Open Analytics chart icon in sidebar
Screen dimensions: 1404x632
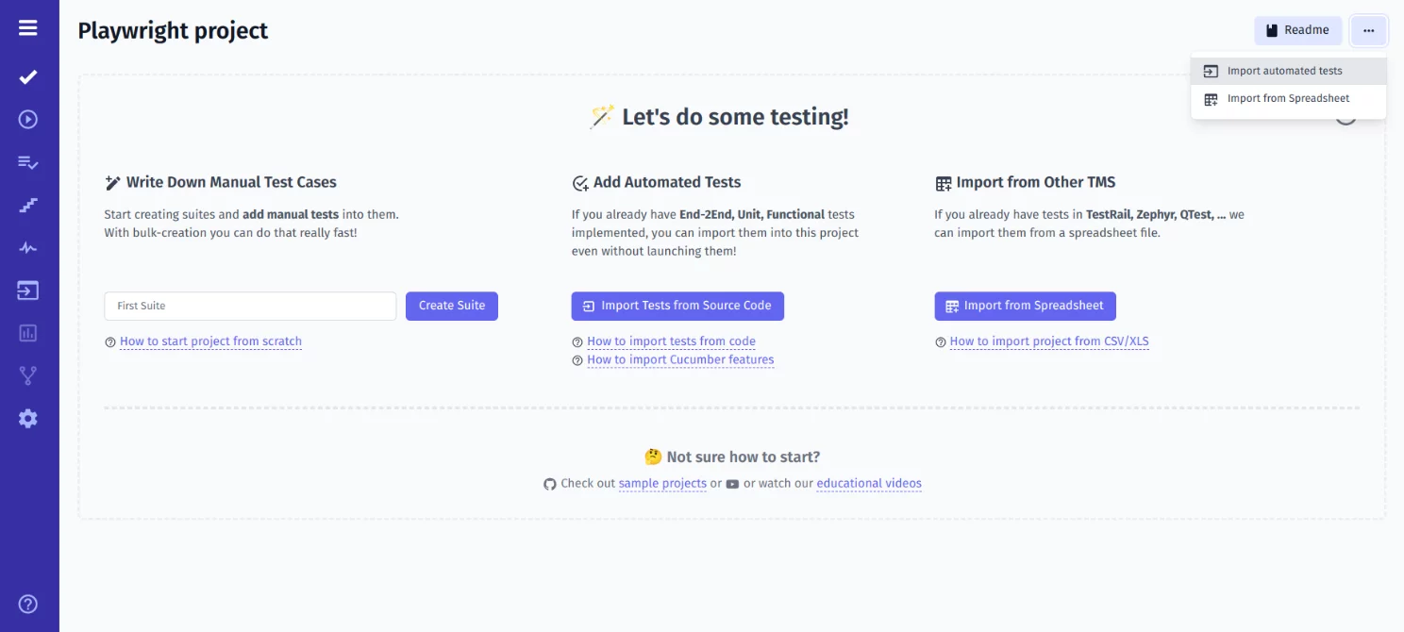click(x=28, y=333)
